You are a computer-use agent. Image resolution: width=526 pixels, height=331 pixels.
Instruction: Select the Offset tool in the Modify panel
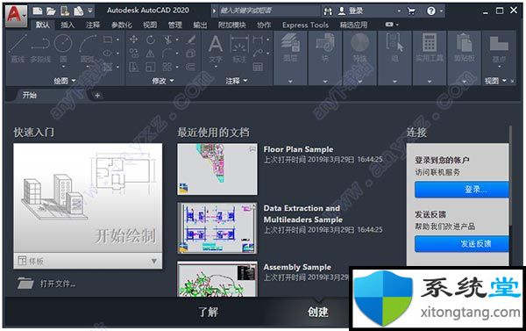pos(190,67)
